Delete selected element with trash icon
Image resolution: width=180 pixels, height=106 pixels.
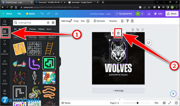[x=118, y=33]
